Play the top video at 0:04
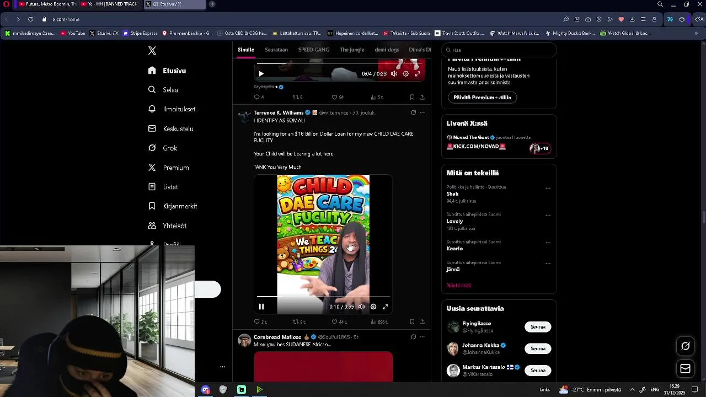This screenshot has width=706, height=397. [x=261, y=73]
